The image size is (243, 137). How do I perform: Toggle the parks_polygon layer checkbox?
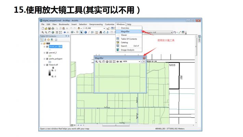[x=47, y=59]
